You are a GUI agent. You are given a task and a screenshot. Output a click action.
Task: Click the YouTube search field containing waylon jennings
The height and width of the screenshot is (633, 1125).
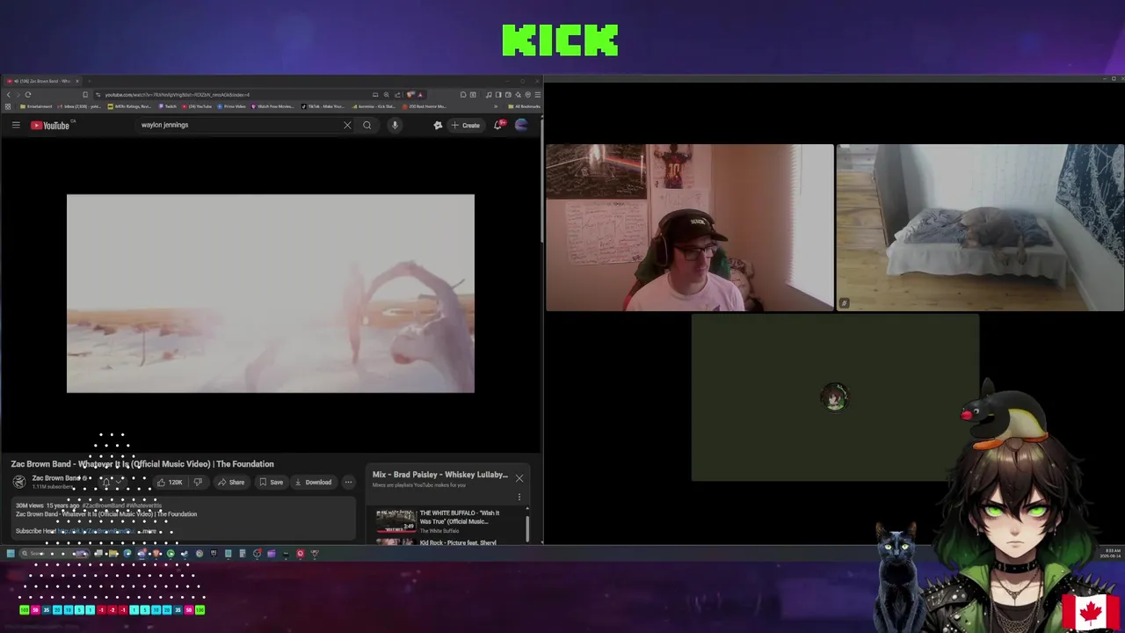coord(240,125)
